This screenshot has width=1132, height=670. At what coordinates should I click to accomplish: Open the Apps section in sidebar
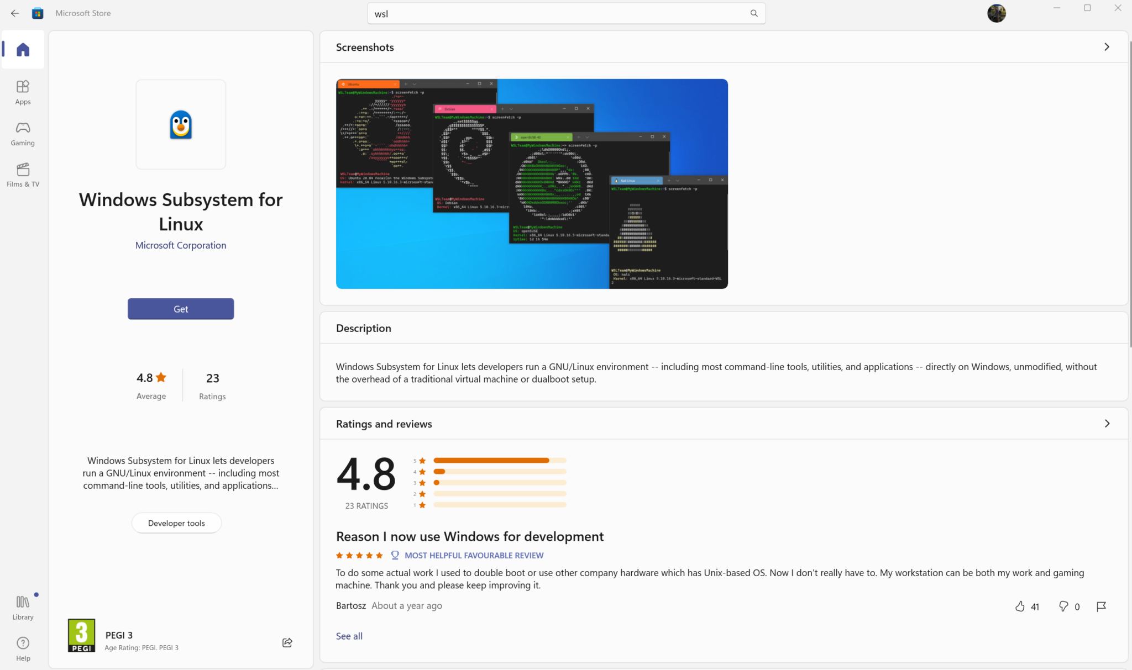(23, 92)
